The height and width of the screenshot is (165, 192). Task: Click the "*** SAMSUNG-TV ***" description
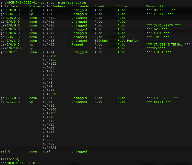(x=164, y=25)
